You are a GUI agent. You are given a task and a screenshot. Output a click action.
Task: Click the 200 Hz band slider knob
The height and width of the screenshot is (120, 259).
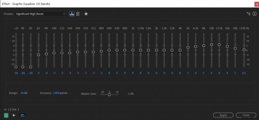point(78,52)
